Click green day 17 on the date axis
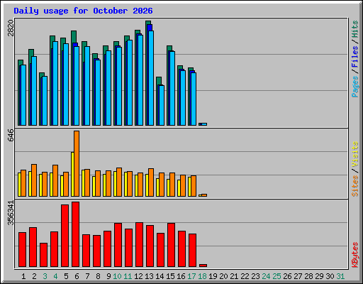The height and width of the screenshot is (284, 363). click(x=191, y=276)
